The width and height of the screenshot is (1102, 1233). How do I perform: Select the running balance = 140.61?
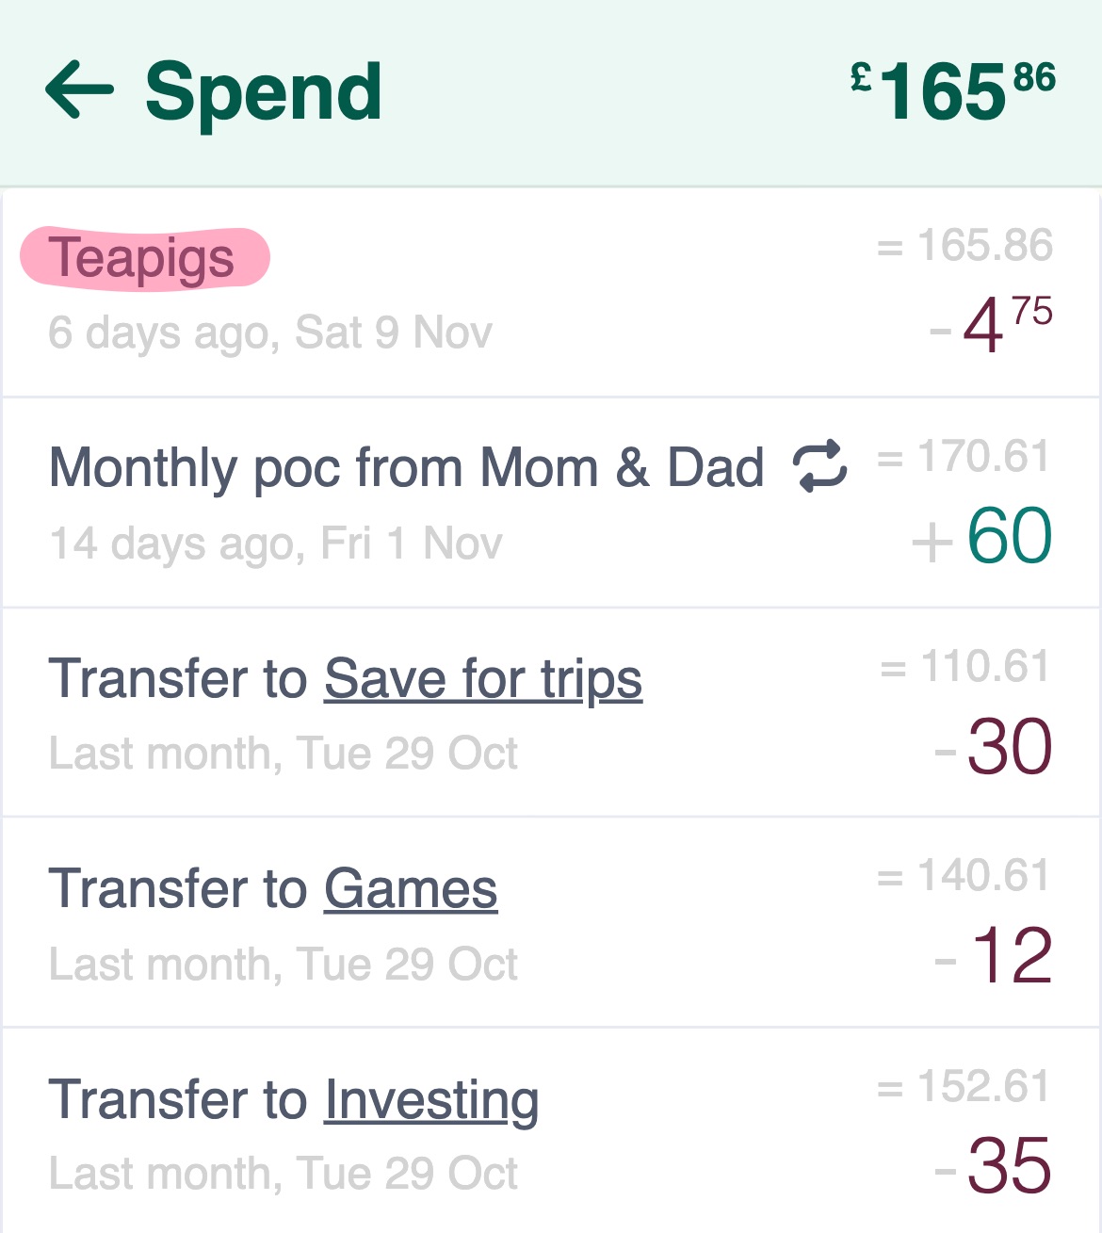[x=964, y=876]
